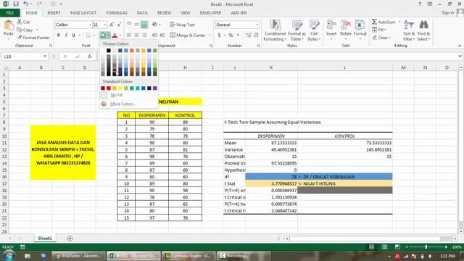Open the Font Color dropdown arrow
464x261 pixels.
120,36
